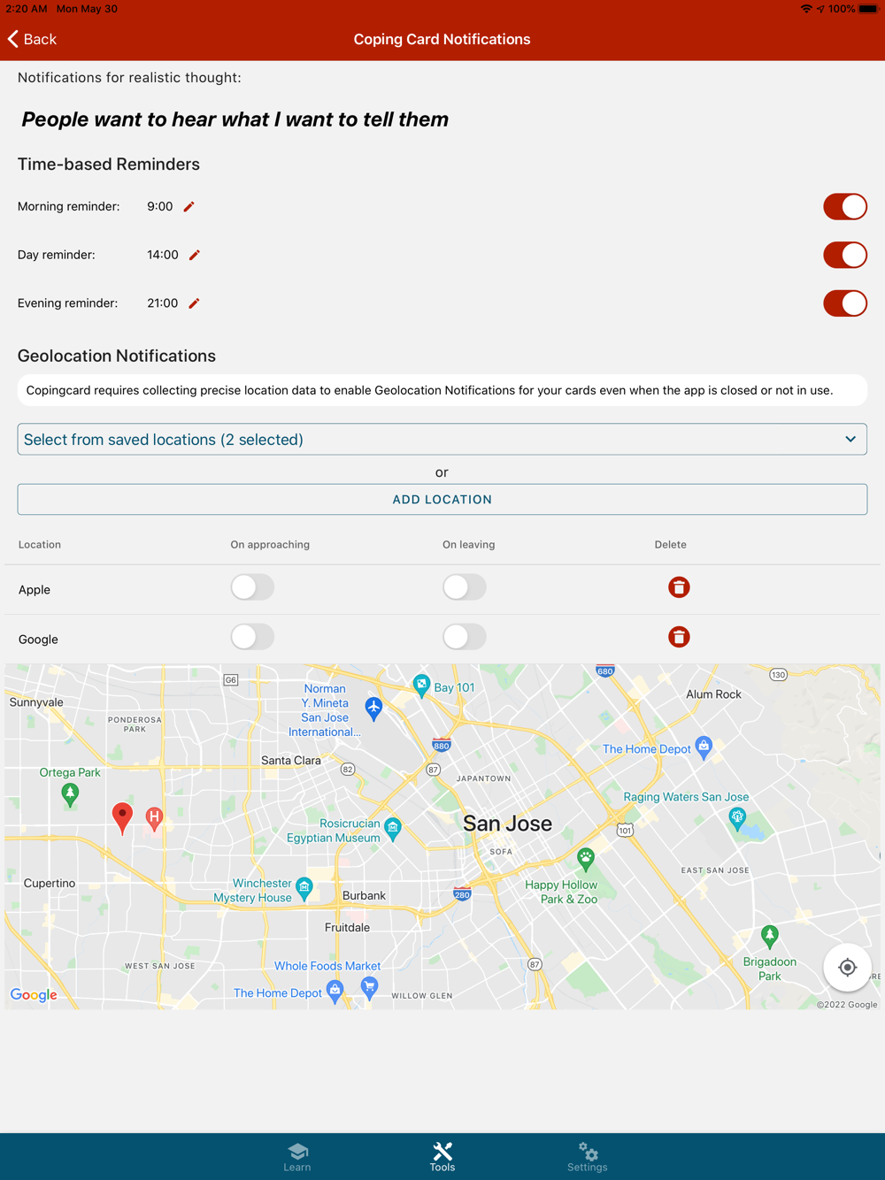The width and height of the screenshot is (885, 1180).
Task: Enable On leaving for Google
Action: click(465, 637)
